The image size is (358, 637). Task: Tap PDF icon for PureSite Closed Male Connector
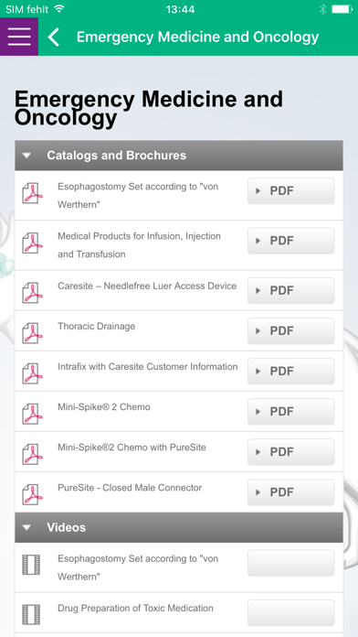pyautogui.click(x=32, y=494)
